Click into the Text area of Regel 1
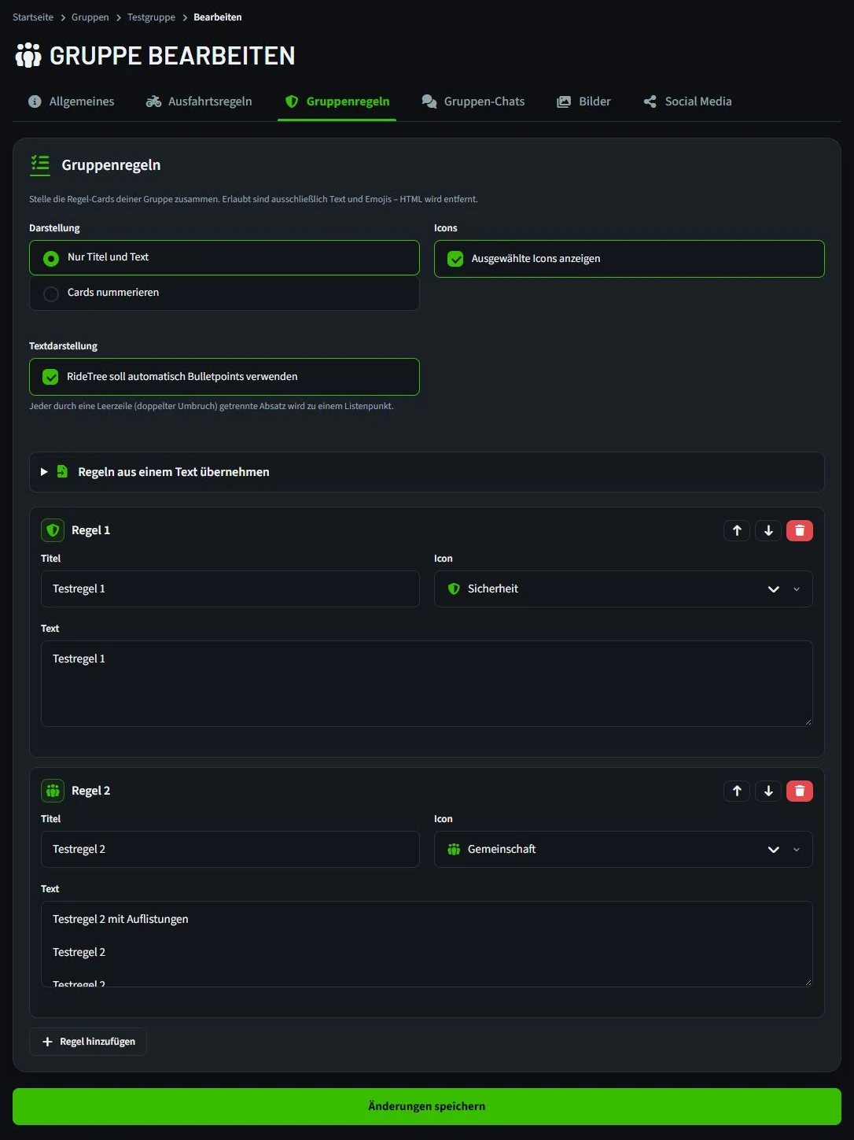 pyautogui.click(x=427, y=684)
